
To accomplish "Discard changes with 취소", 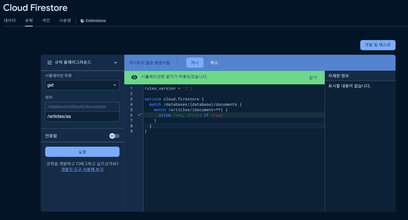I will point(214,63).
